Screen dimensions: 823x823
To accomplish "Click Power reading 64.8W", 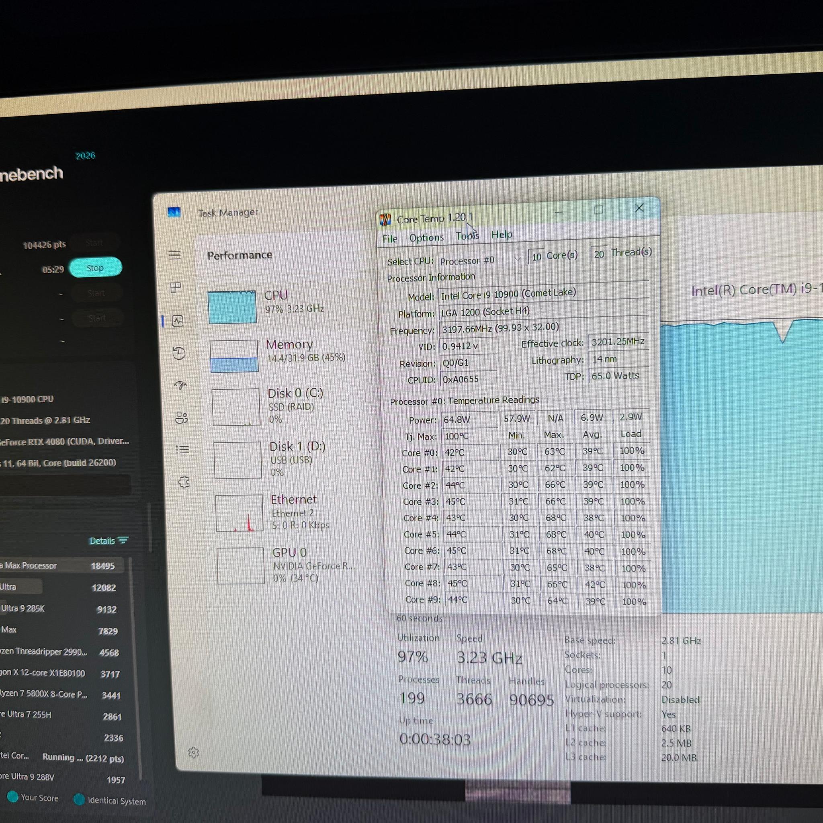I will point(469,419).
